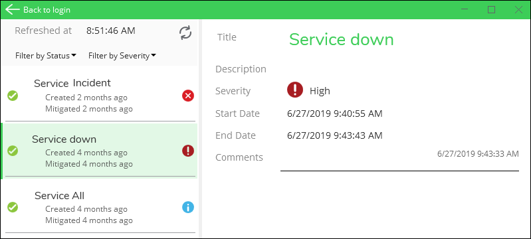Refresh the incident list

[x=185, y=33]
